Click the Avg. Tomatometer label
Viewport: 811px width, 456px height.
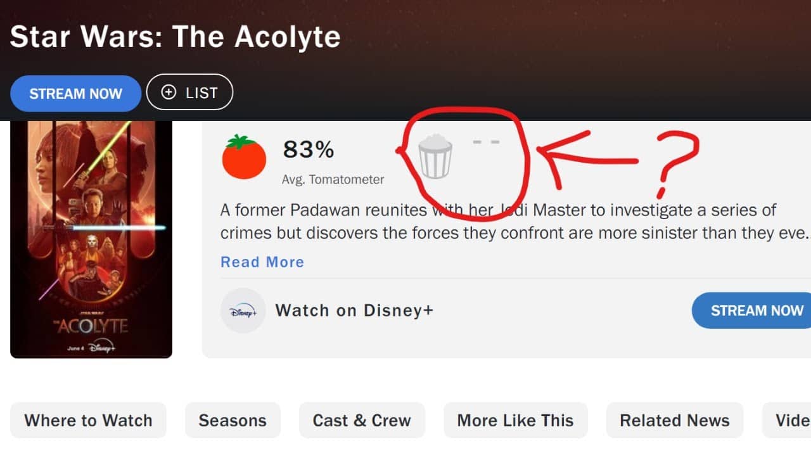tap(333, 180)
